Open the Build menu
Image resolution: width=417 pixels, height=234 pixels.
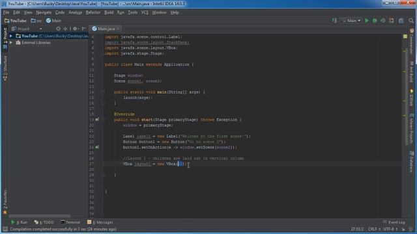(x=109, y=12)
